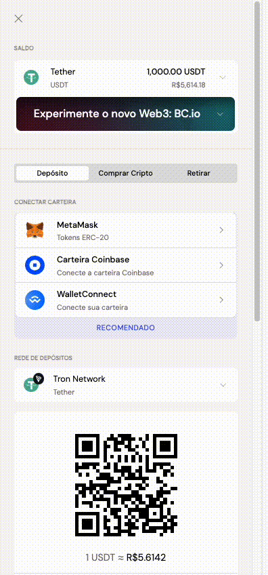Select MetaMask Tokens ERC-20 option
This screenshot has width=268, height=575.
click(x=126, y=231)
